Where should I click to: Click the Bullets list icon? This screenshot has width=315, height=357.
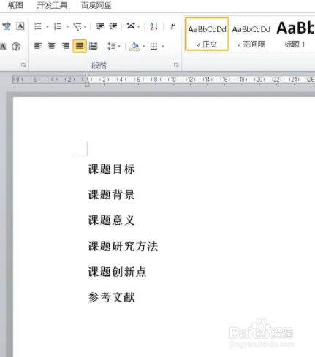click(x=38, y=26)
